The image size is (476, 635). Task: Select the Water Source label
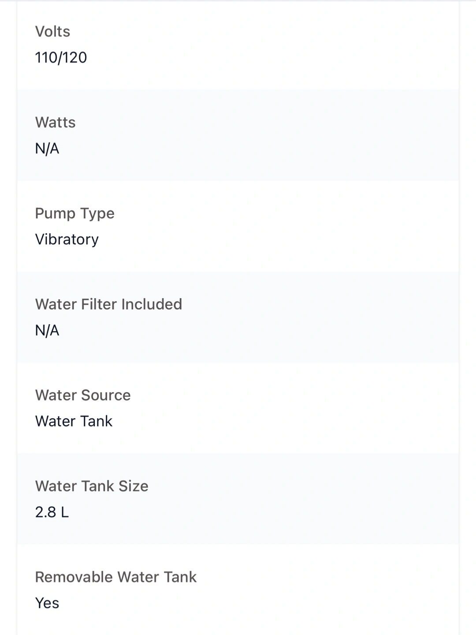[83, 395]
